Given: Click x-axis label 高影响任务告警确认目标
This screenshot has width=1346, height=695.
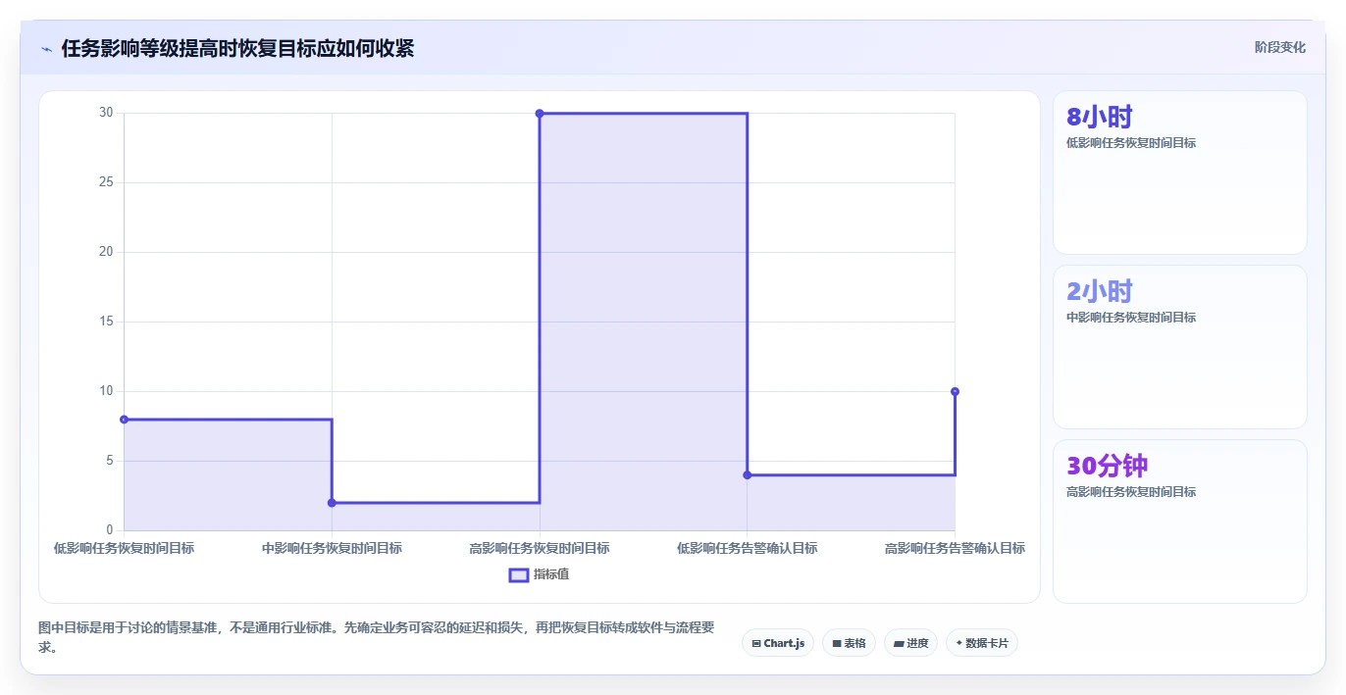Looking at the screenshot, I should 955,548.
